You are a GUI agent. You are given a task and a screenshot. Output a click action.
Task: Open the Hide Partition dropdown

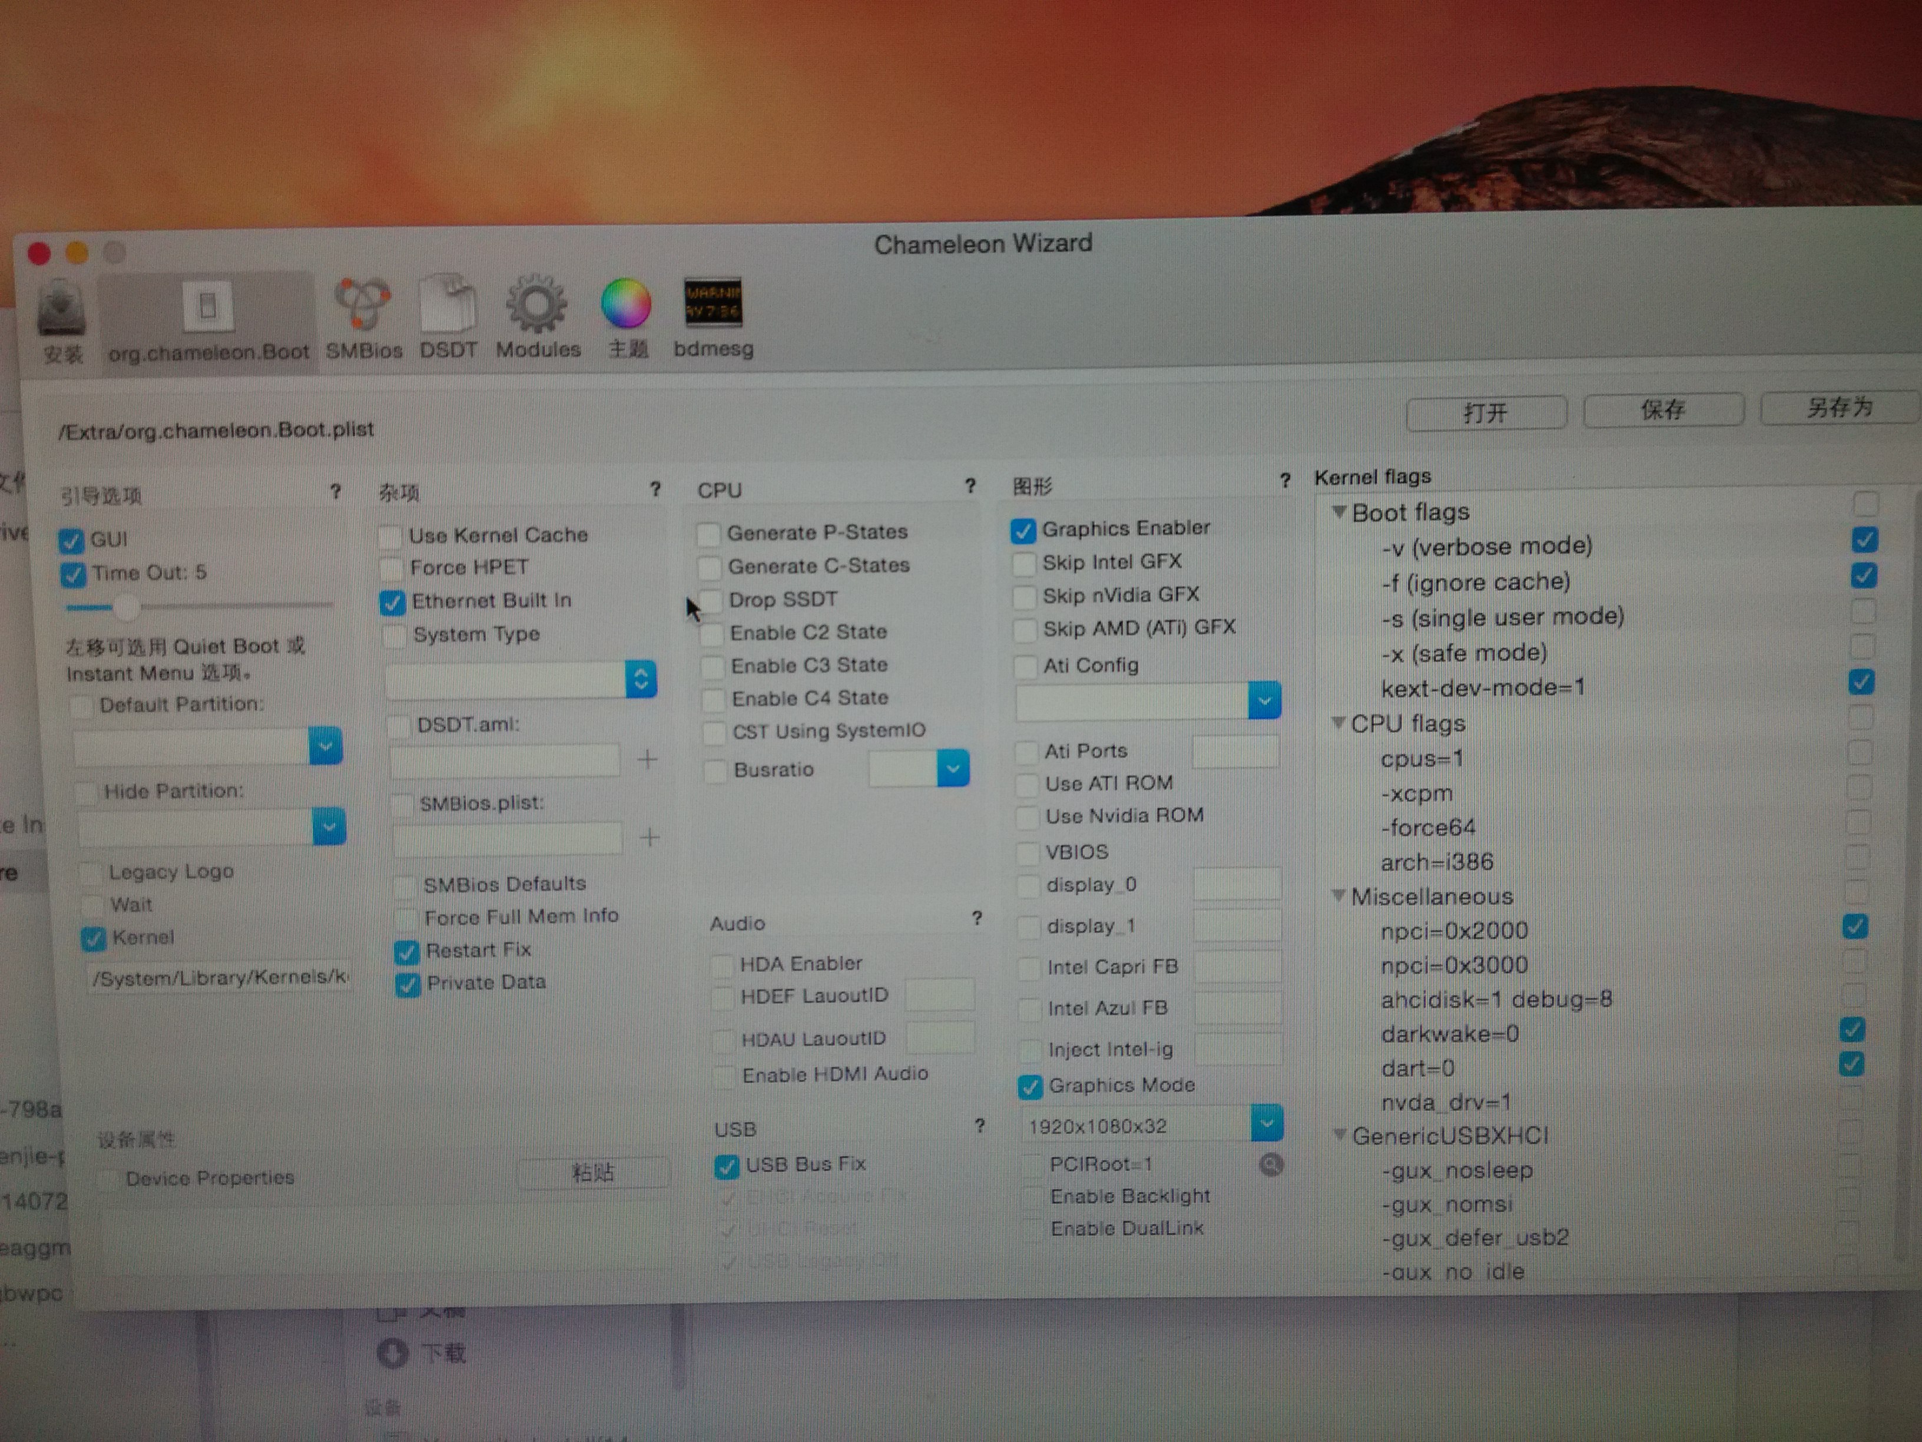point(329,826)
